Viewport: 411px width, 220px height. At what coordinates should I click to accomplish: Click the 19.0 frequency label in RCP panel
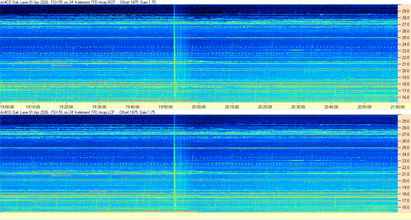pyautogui.click(x=405, y=78)
